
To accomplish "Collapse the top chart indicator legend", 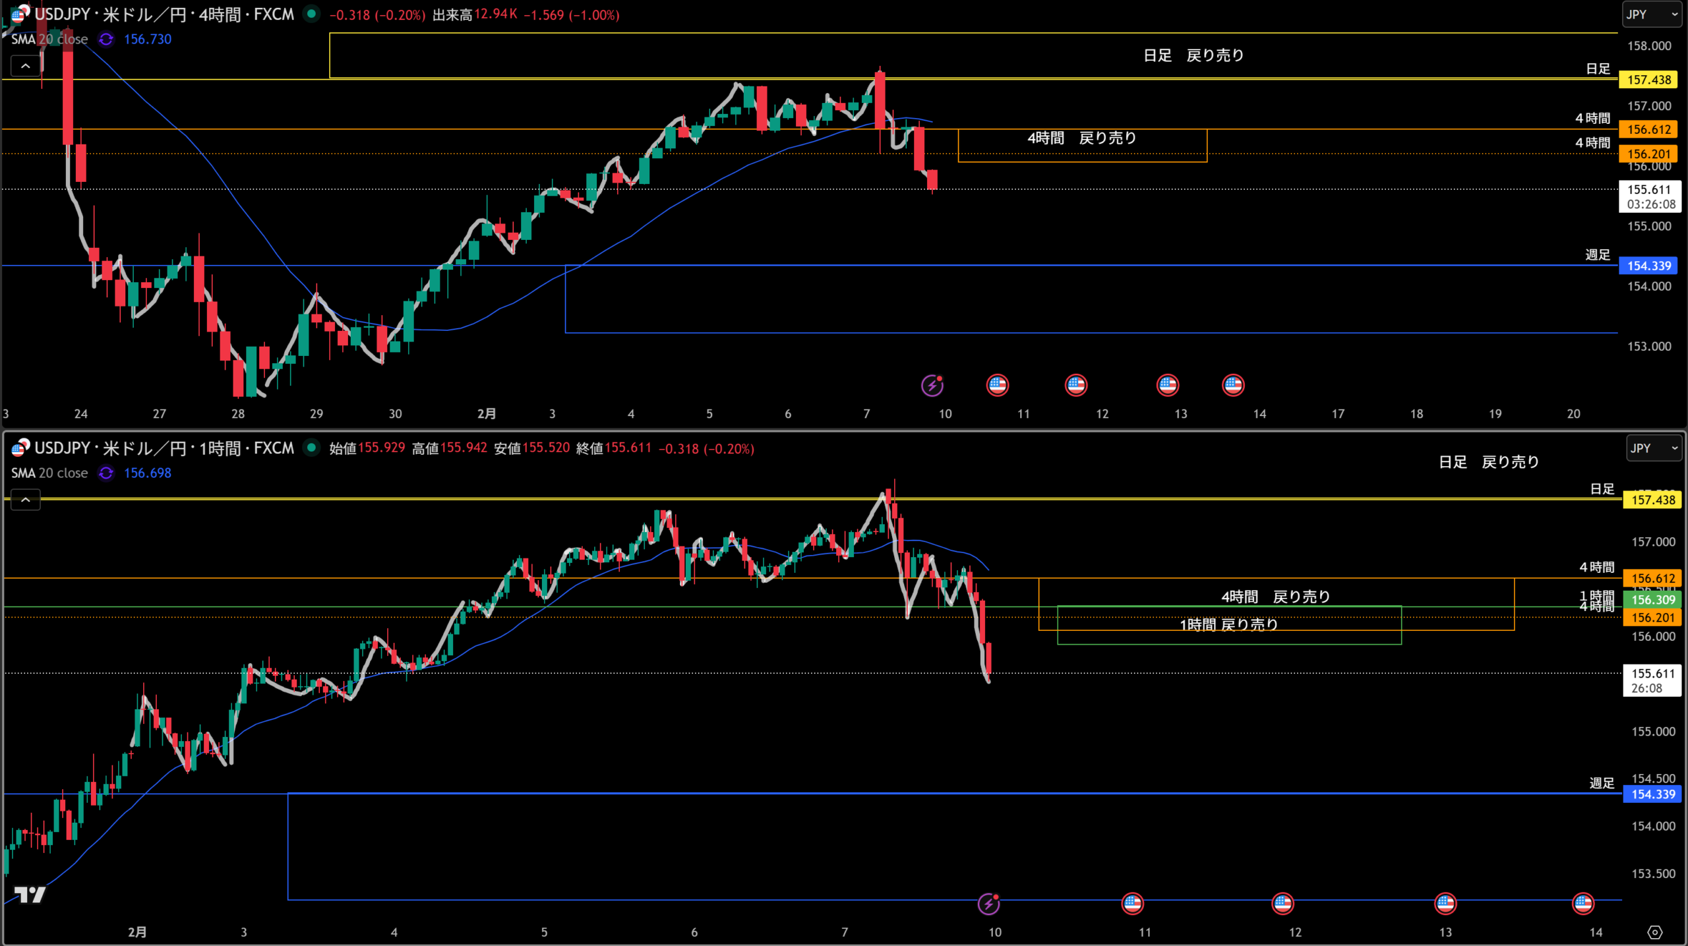I will 26,66.
